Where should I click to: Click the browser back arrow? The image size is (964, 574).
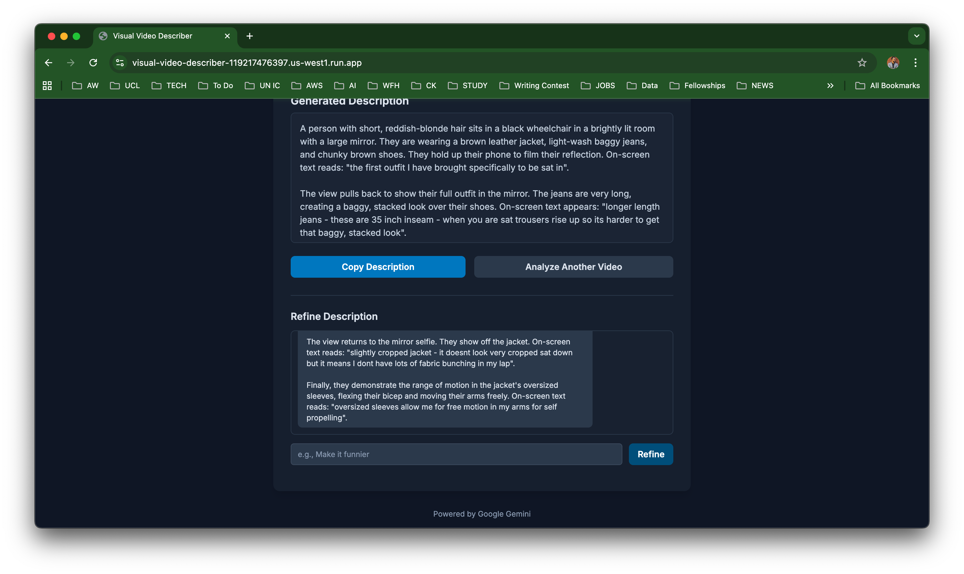(48, 63)
